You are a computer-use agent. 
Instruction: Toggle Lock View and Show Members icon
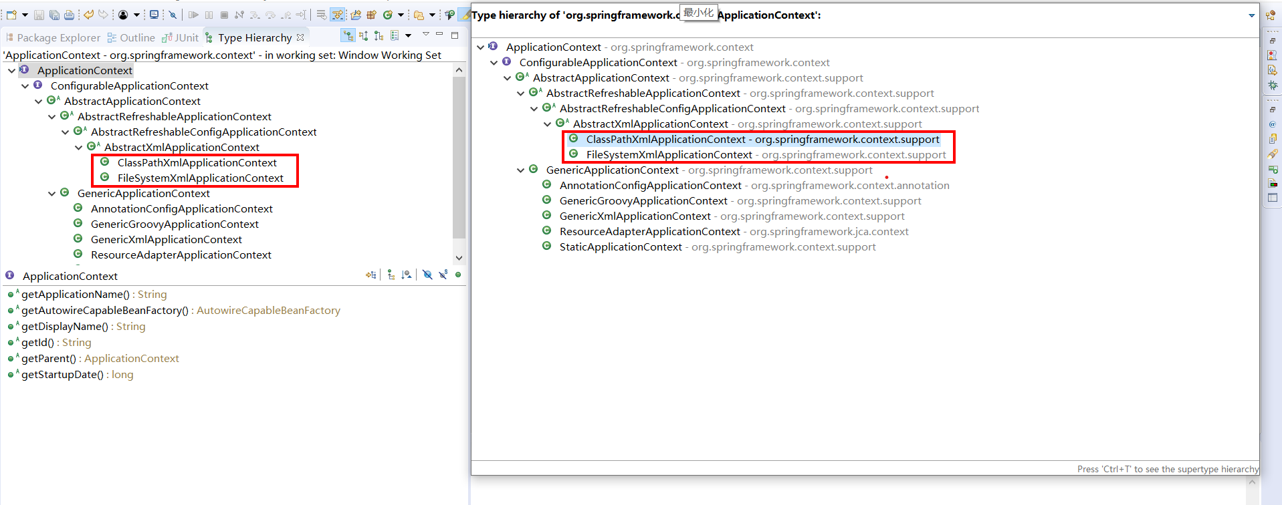(371, 275)
